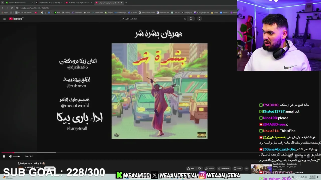
Task: Switch to Winter Rainy Night Jazz tab
Action: click(x=79, y=2)
